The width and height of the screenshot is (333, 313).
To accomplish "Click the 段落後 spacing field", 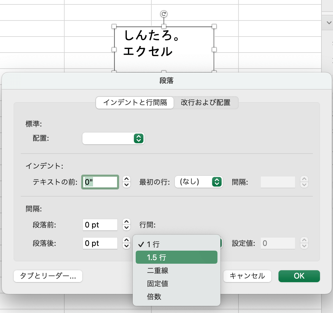I will [100, 243].
